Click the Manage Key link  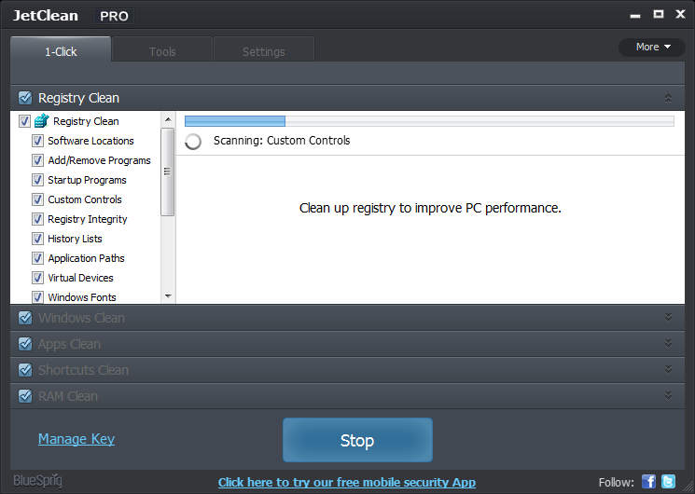tap(76, 439)
